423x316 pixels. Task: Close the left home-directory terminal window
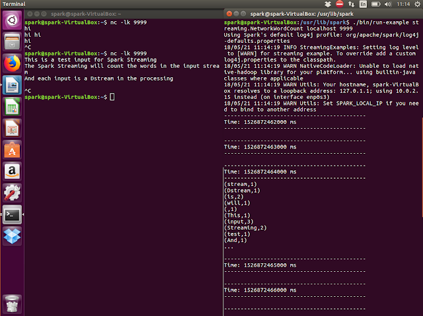point(30,14)
